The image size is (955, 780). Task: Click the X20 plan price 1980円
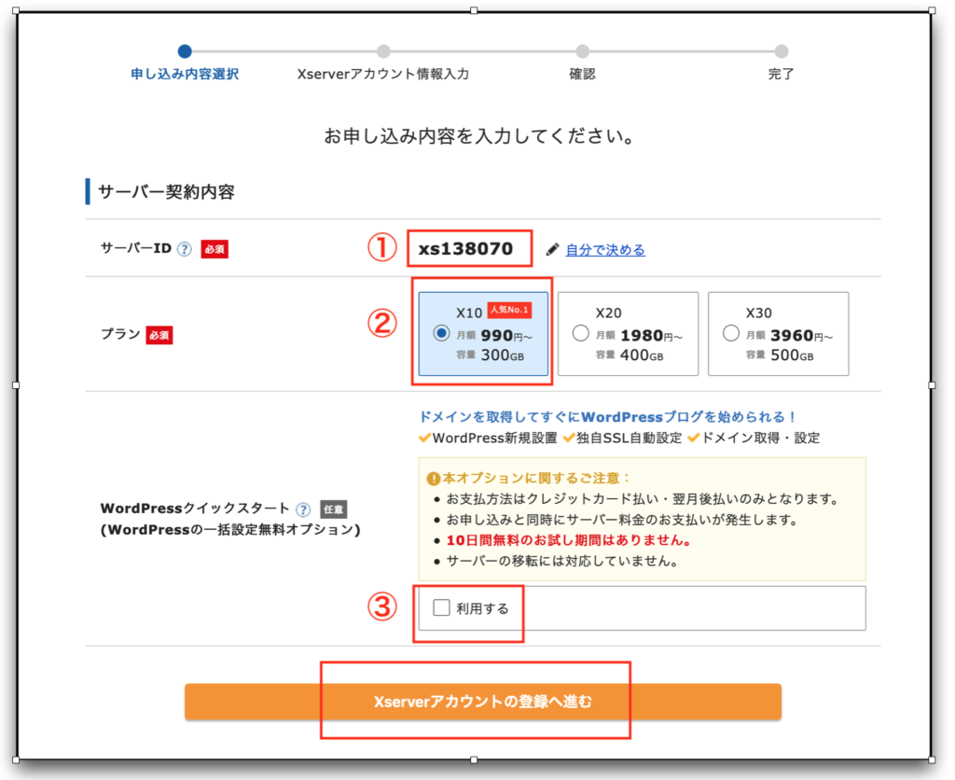tap(651, 335)
